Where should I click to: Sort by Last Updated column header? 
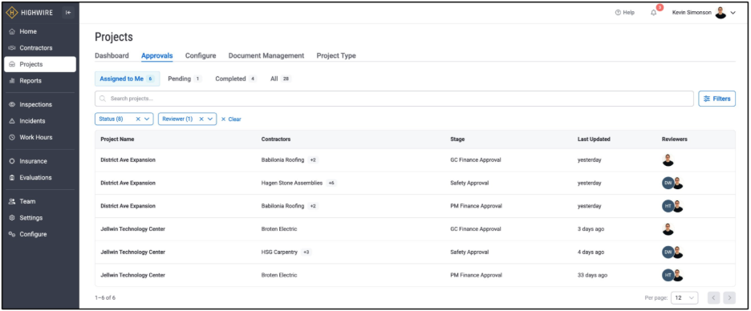(x=594, y=139)
